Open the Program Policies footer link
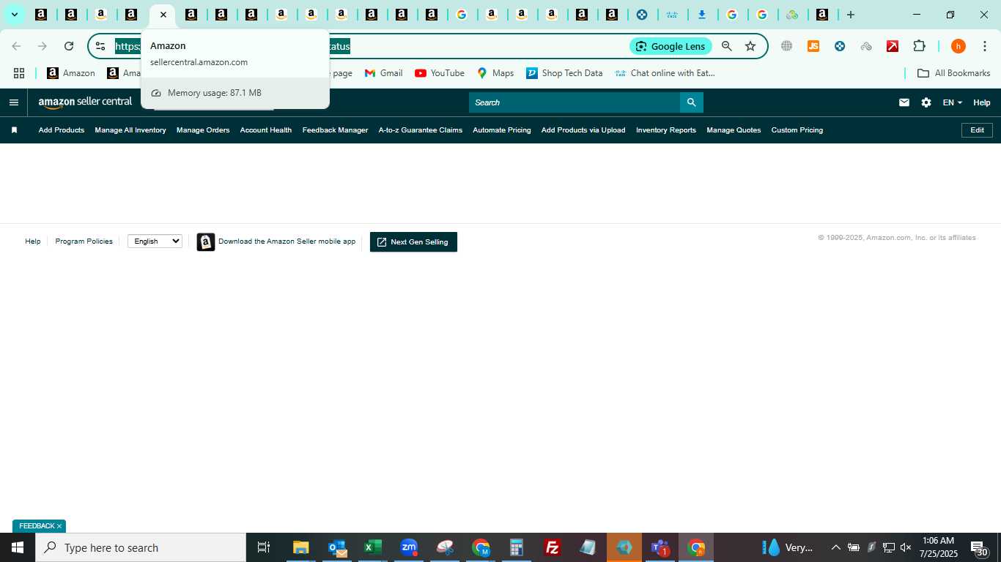This screenshot has width=1001, height=562. (x=84, y=241)
